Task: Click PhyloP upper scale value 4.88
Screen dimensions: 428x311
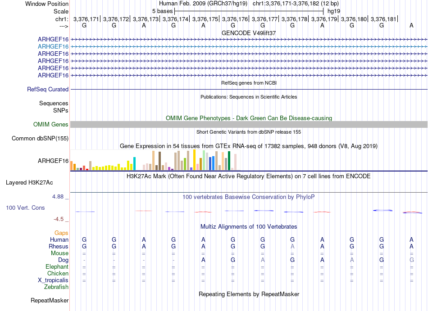Action: (x=58, y=197)
